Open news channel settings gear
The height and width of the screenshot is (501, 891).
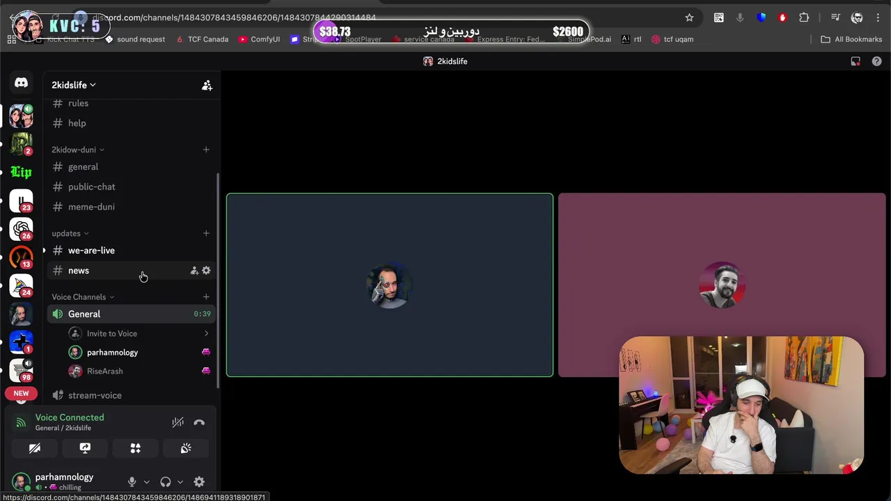click(x=206, y=271)
